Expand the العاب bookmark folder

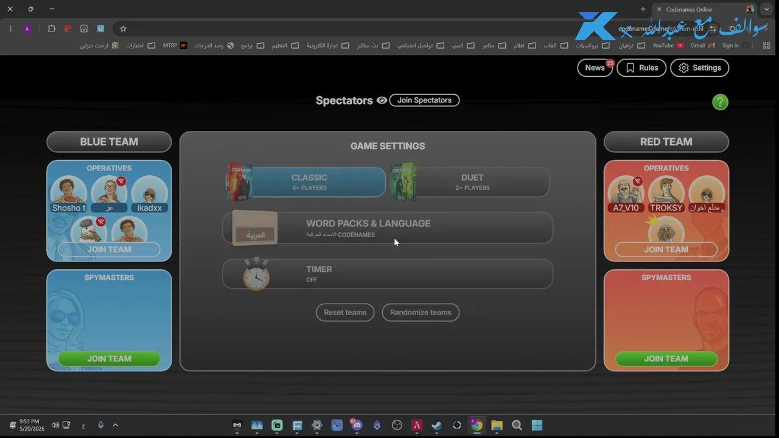[x=555, y=46]
